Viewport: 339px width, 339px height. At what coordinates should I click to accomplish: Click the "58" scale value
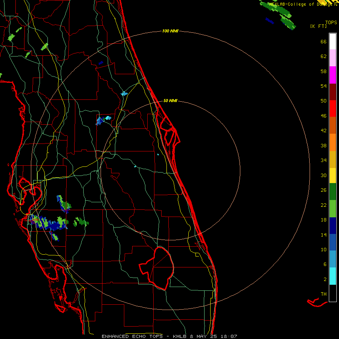[324, 71]
